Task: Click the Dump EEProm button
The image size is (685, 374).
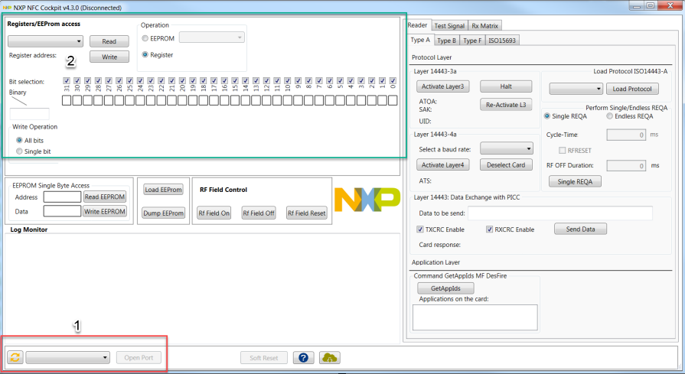Action: click(x=163, y=213)
